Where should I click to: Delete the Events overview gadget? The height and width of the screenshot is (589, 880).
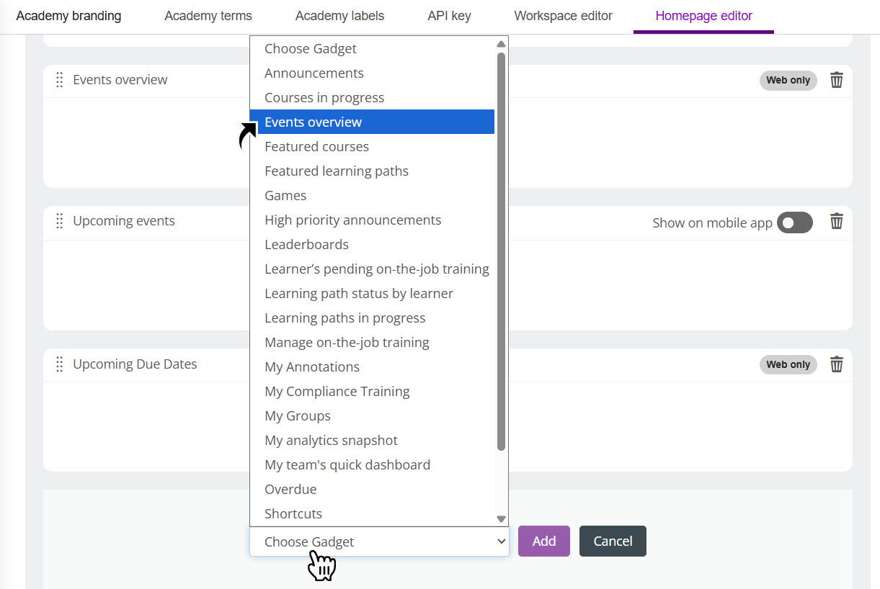pyautogui.click(x=836, y=80)
